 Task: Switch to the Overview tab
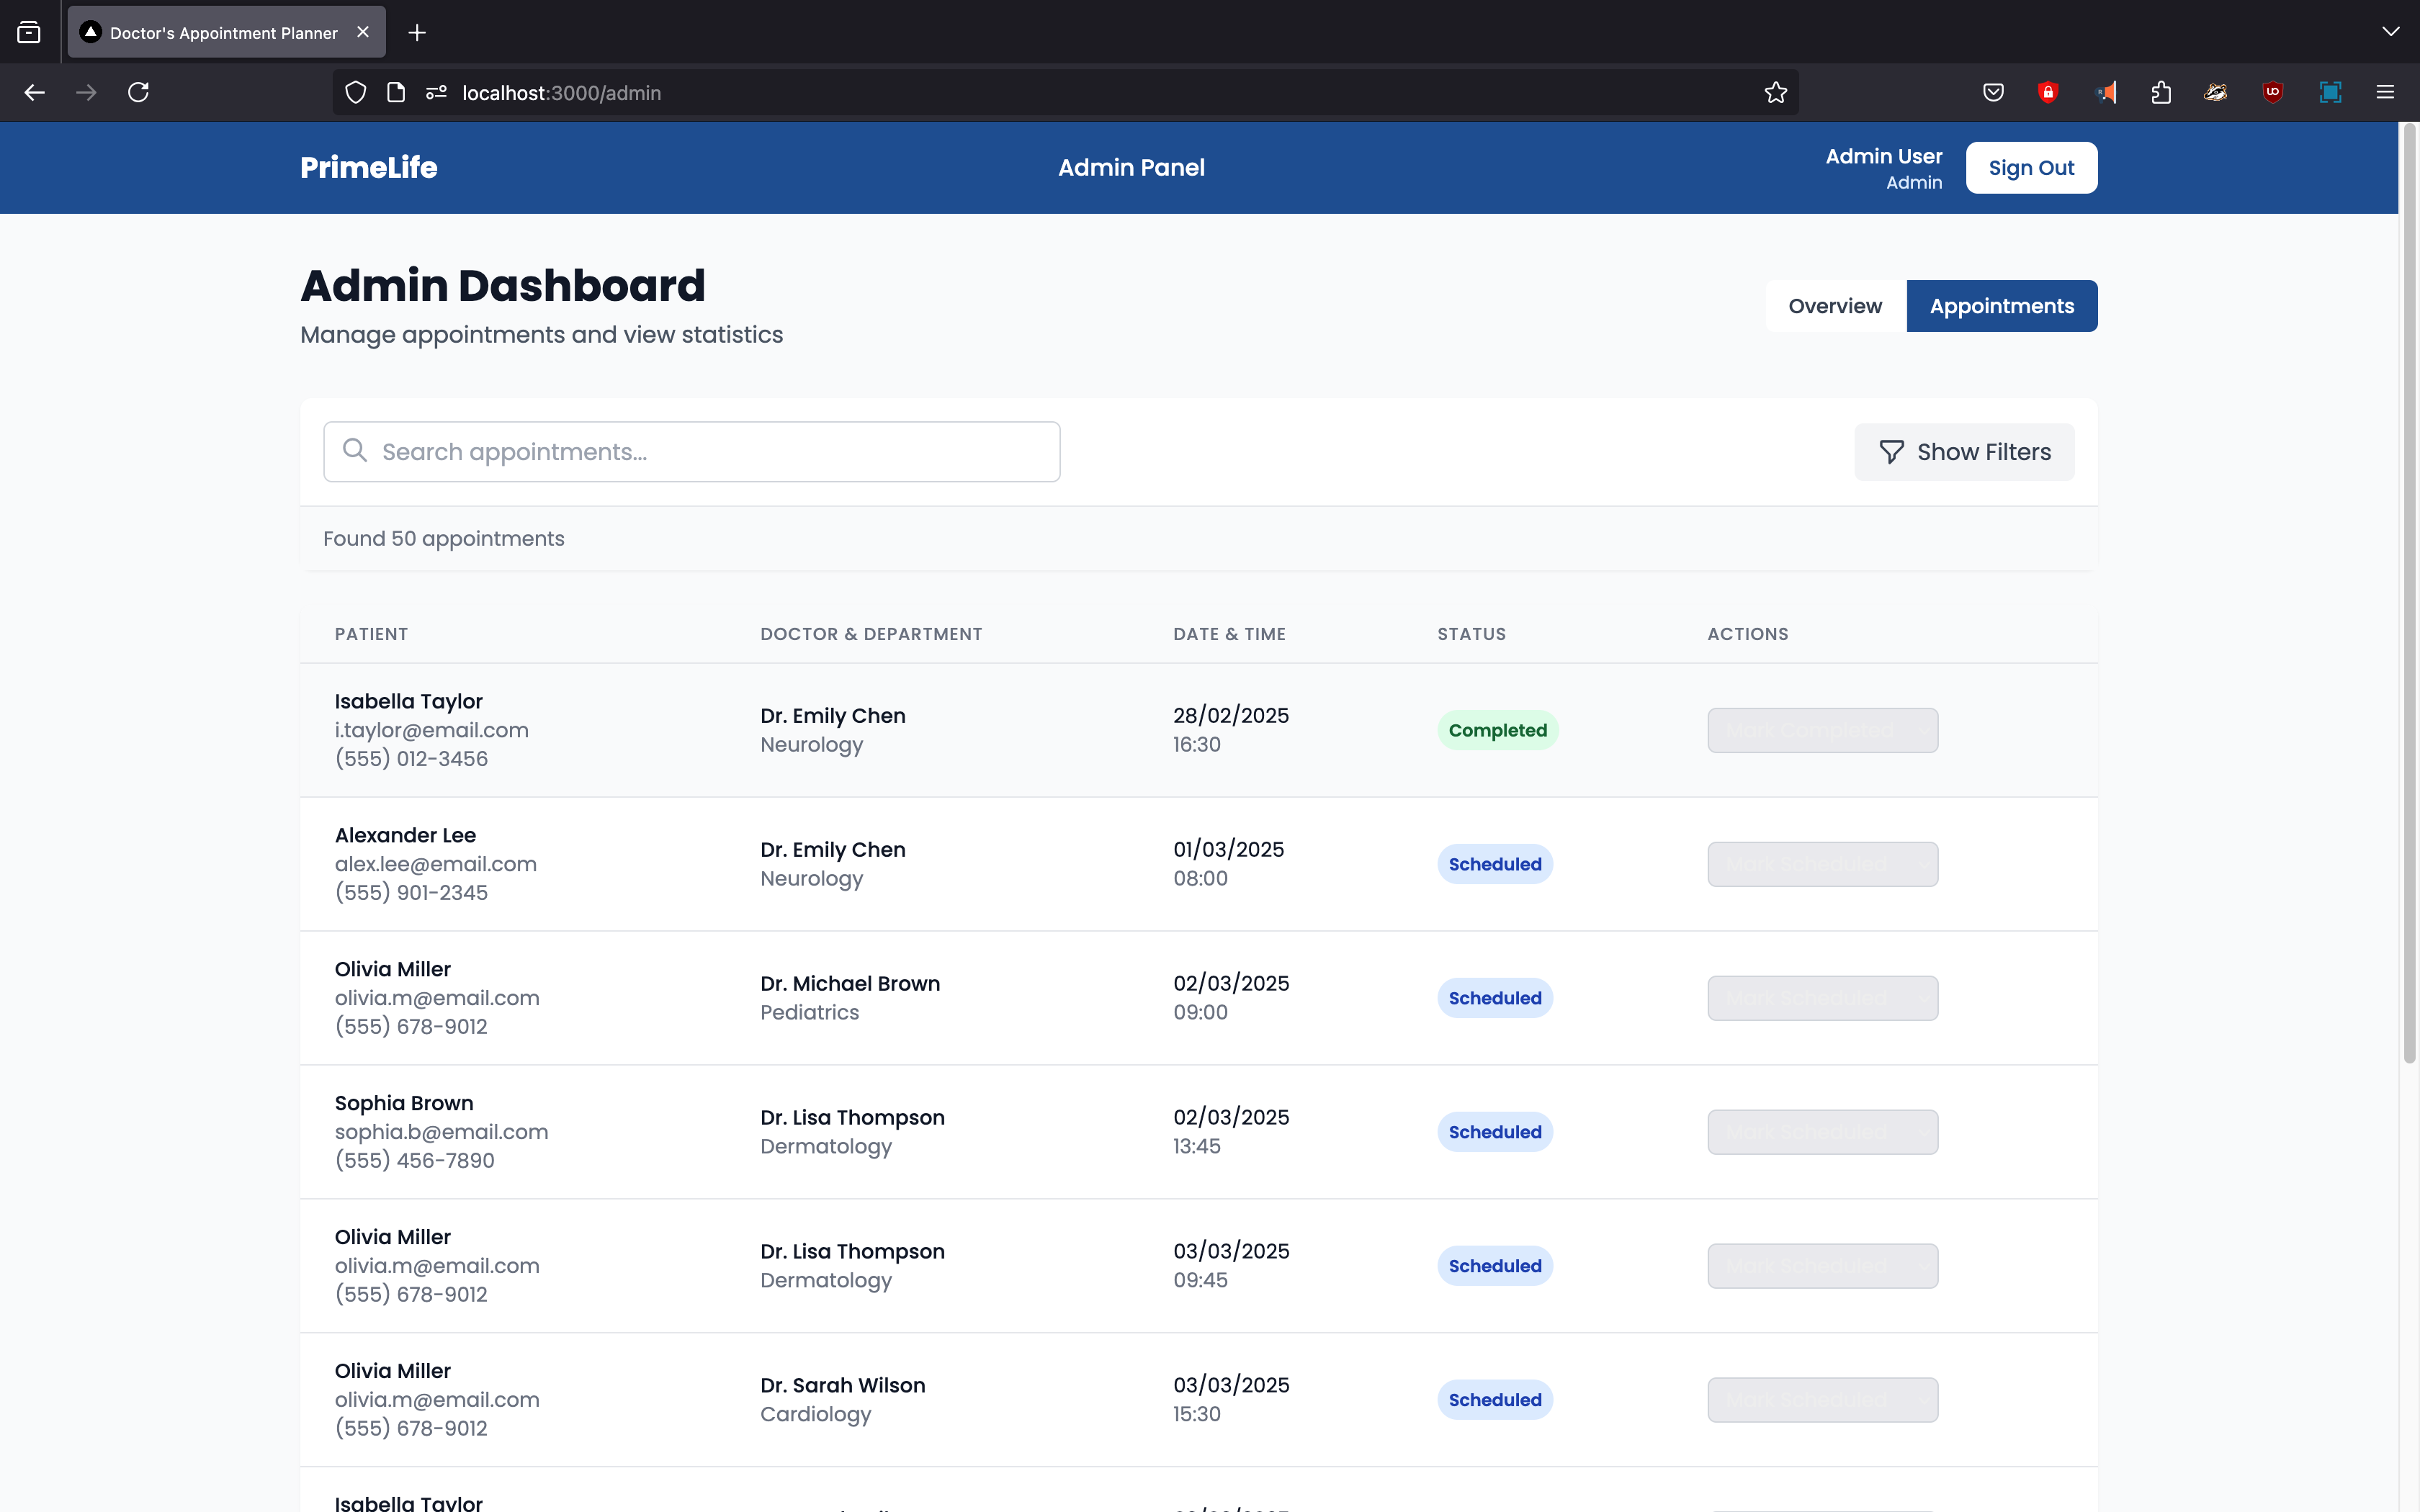tap(1835, 306)
